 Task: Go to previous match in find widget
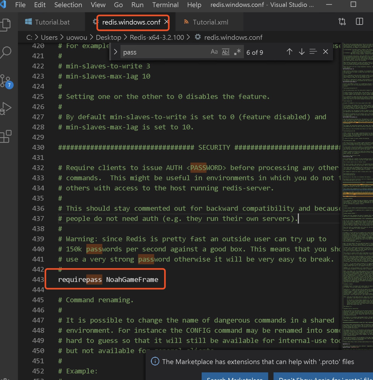(290, 52)
